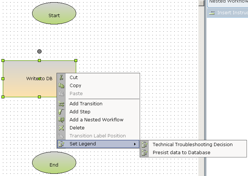Pick Technical Troubleshooting Decision legend
This screenshot has height=176, width=248.
192,145
